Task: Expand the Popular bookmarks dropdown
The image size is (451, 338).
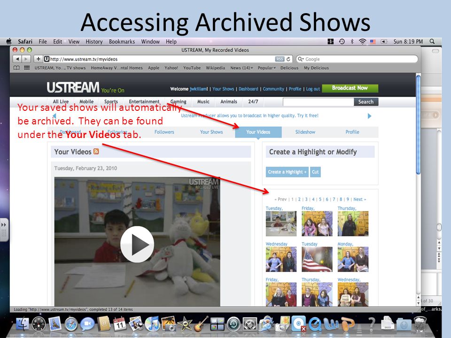Action: pos(267,68)
